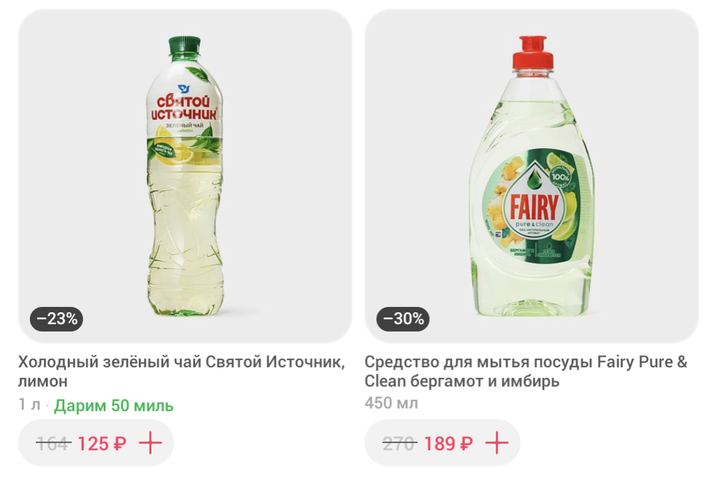Viewport: 717px width, 485px height.
Task: Click the green cap of the tea bottle
Action: [185, 45]
